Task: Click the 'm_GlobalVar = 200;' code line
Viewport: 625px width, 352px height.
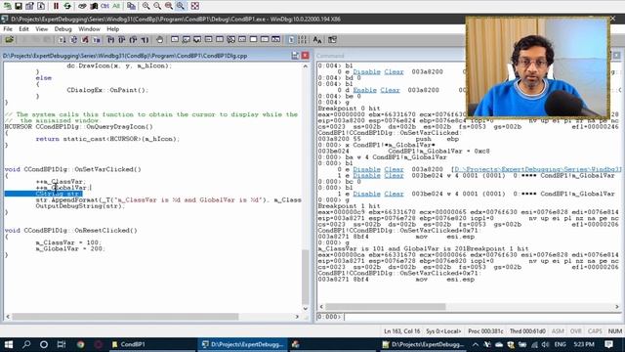Action: [70, 249]
